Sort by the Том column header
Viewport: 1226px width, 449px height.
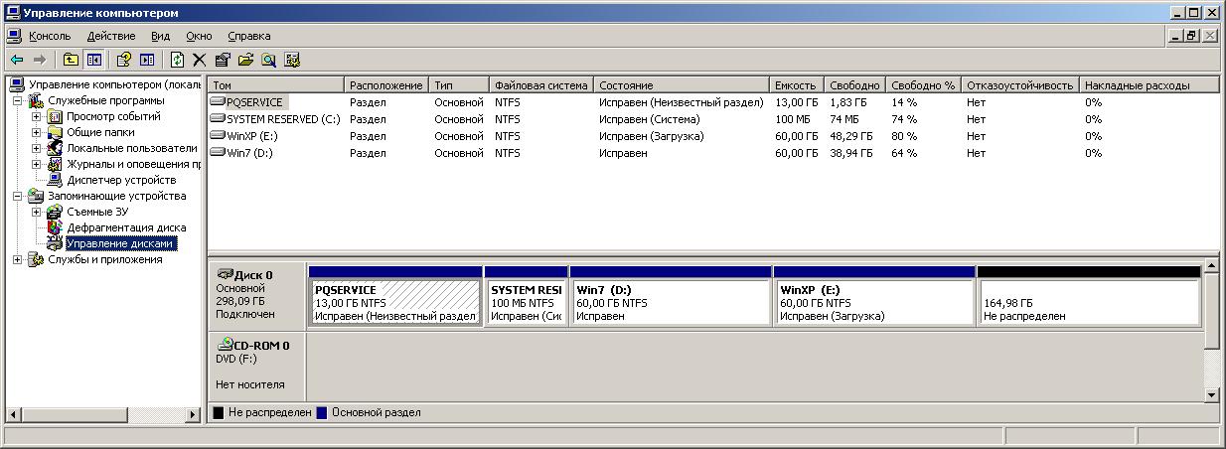276,85
